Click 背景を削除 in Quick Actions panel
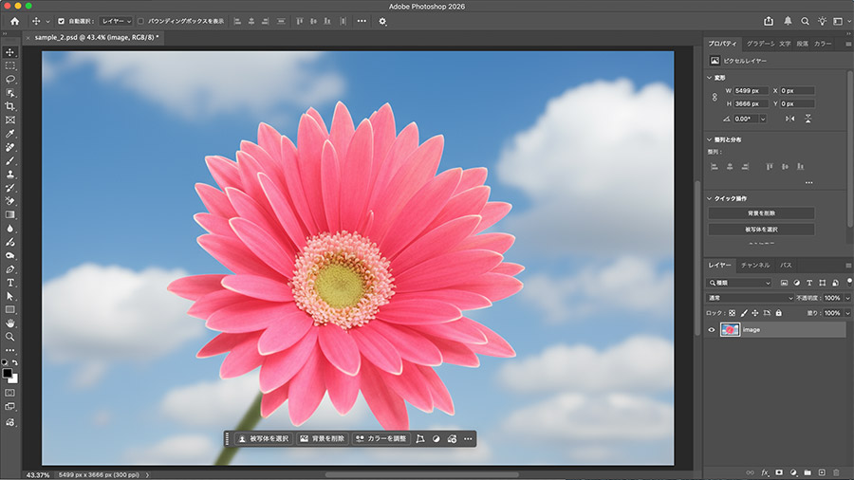Screen dimensions: 854x480 761,213
